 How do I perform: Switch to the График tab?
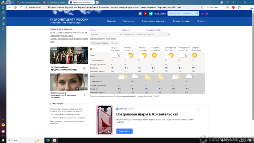(x=115, y=43)
